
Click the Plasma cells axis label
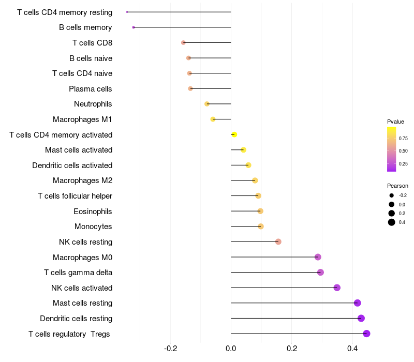91,89
